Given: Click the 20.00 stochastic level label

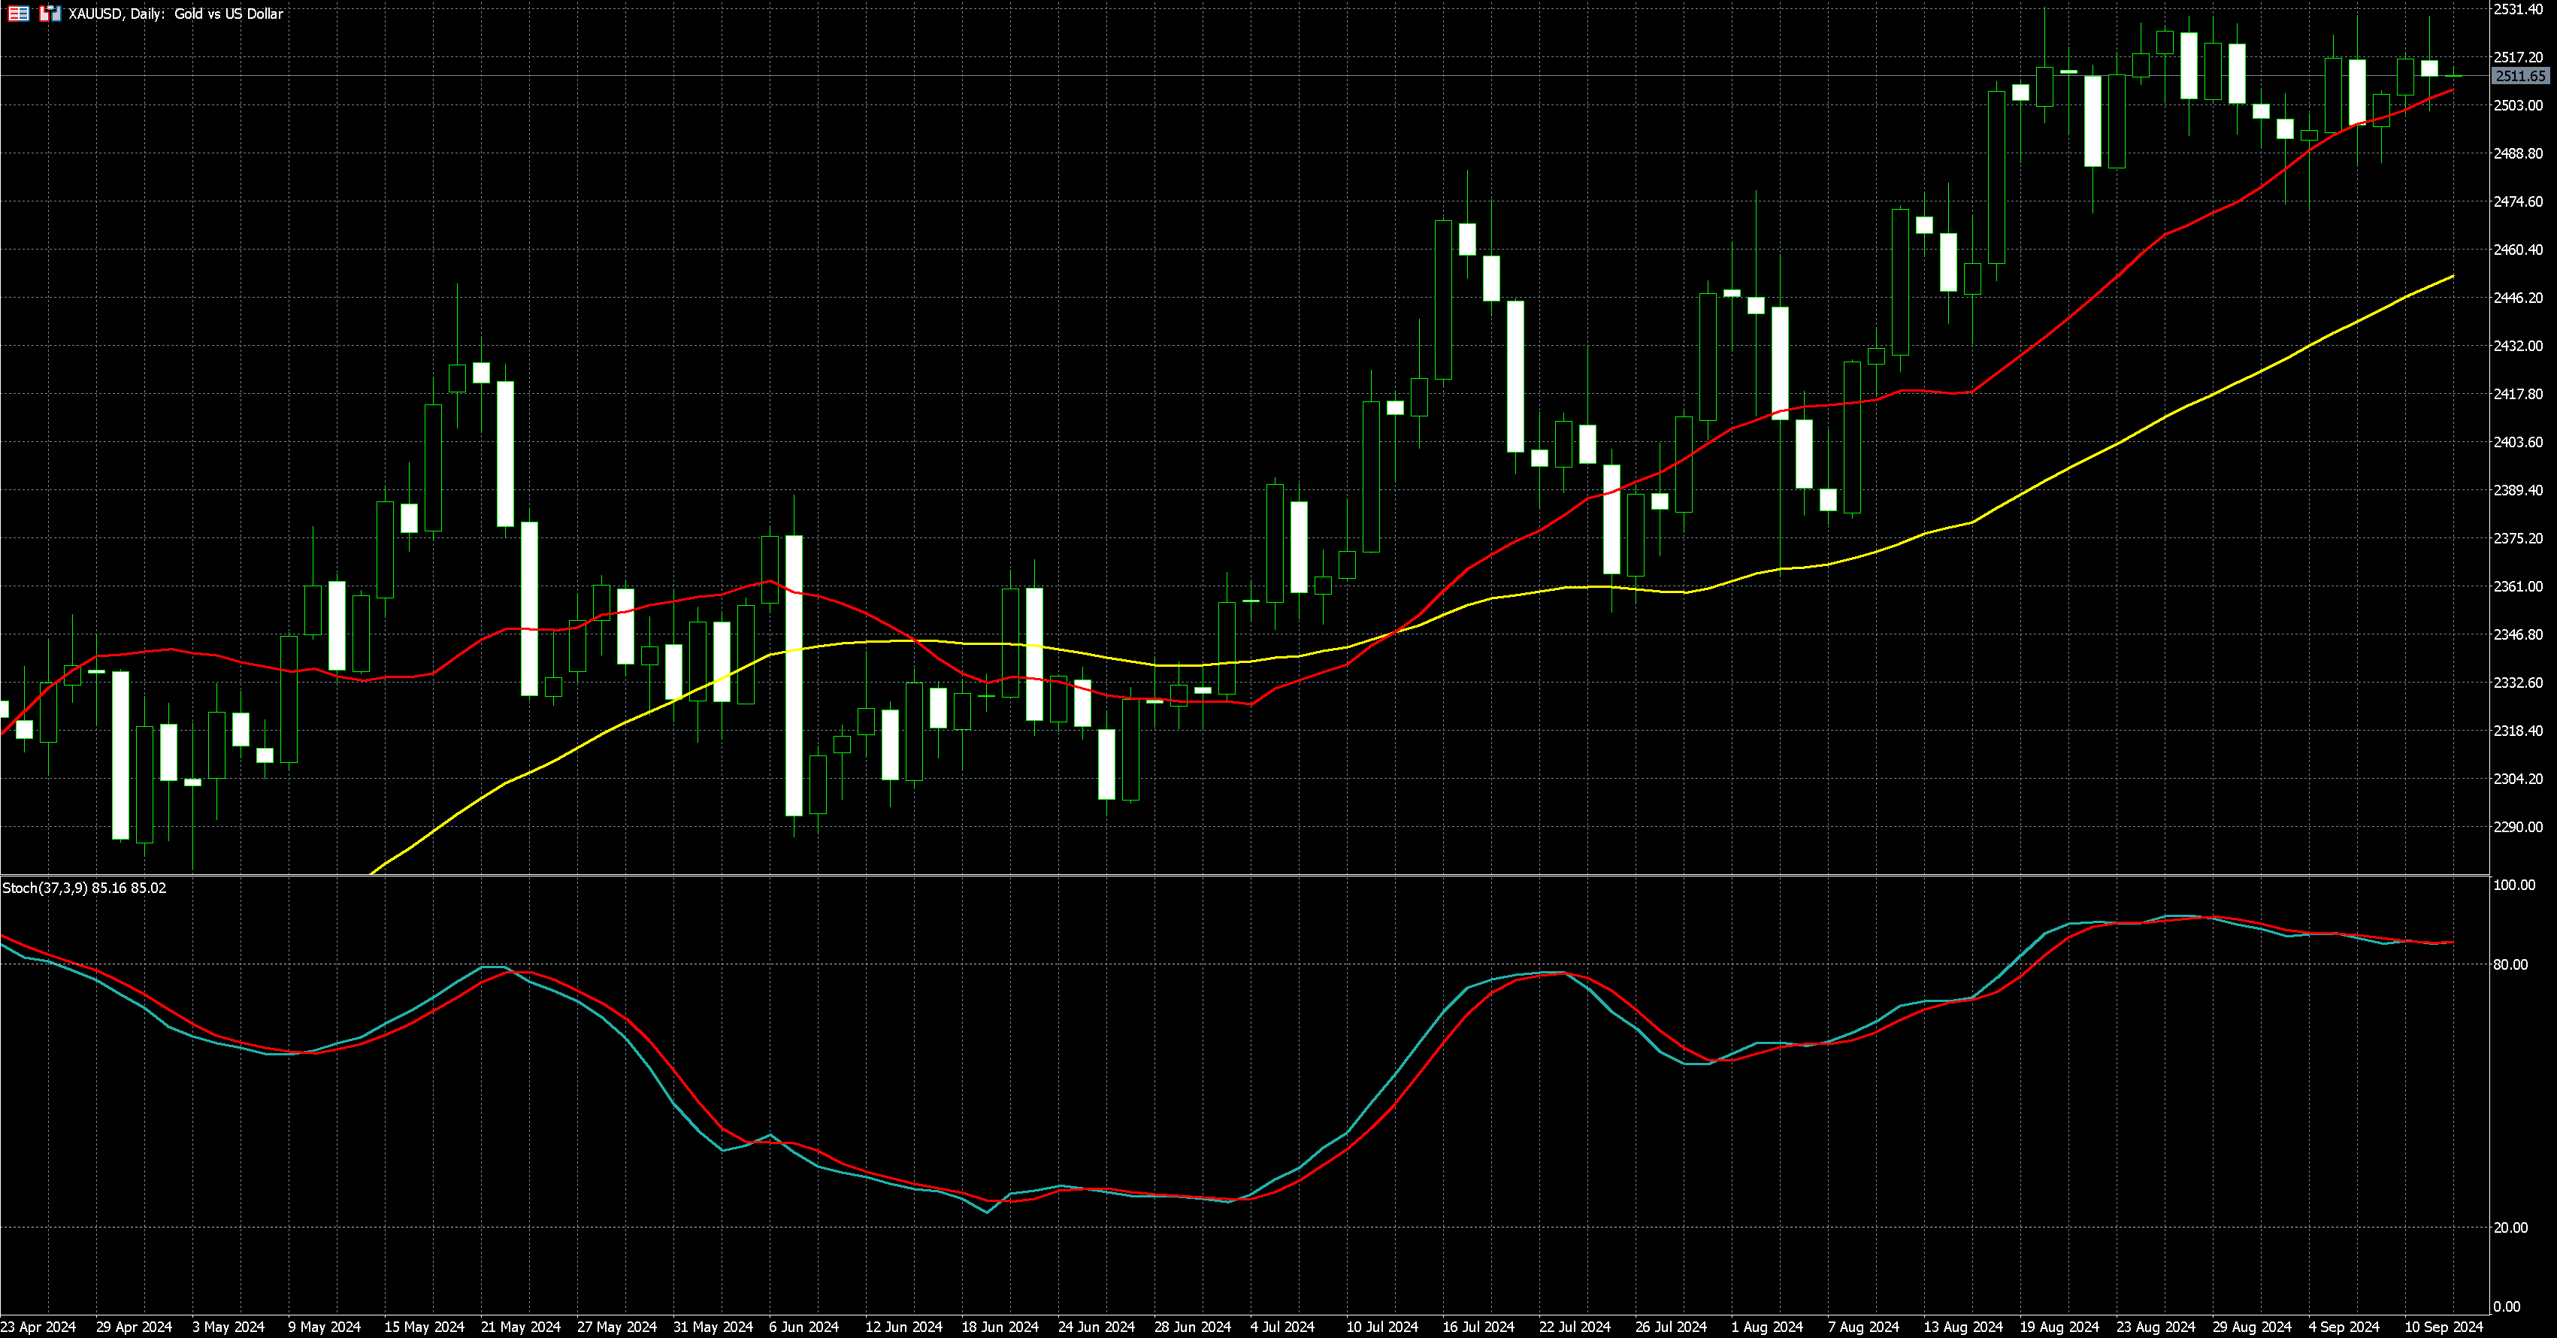Looking at the screenshot, I should coord(2510,1228).
